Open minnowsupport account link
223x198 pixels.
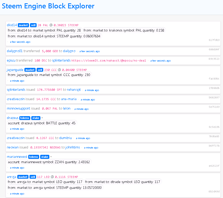coord(19,109)
